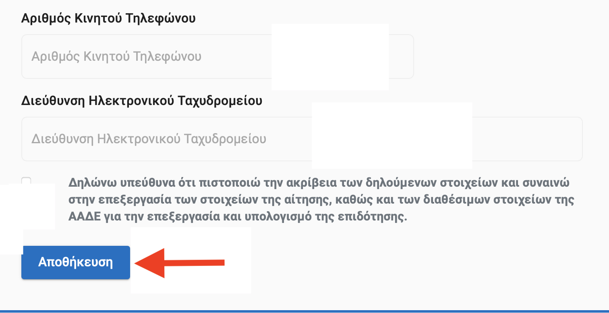Click the red arrow pointing at Αποθήκευση
609x313 pixels.
(x=180, y=263)
